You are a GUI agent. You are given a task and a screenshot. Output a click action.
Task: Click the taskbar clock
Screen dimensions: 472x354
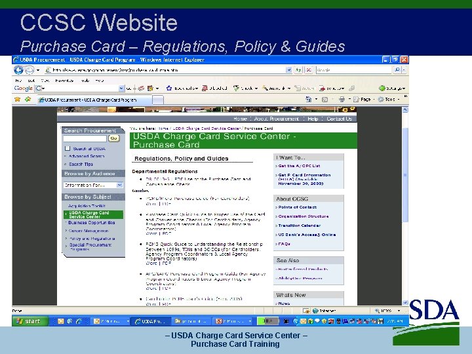pyautogui.click(x=395, y=321)
